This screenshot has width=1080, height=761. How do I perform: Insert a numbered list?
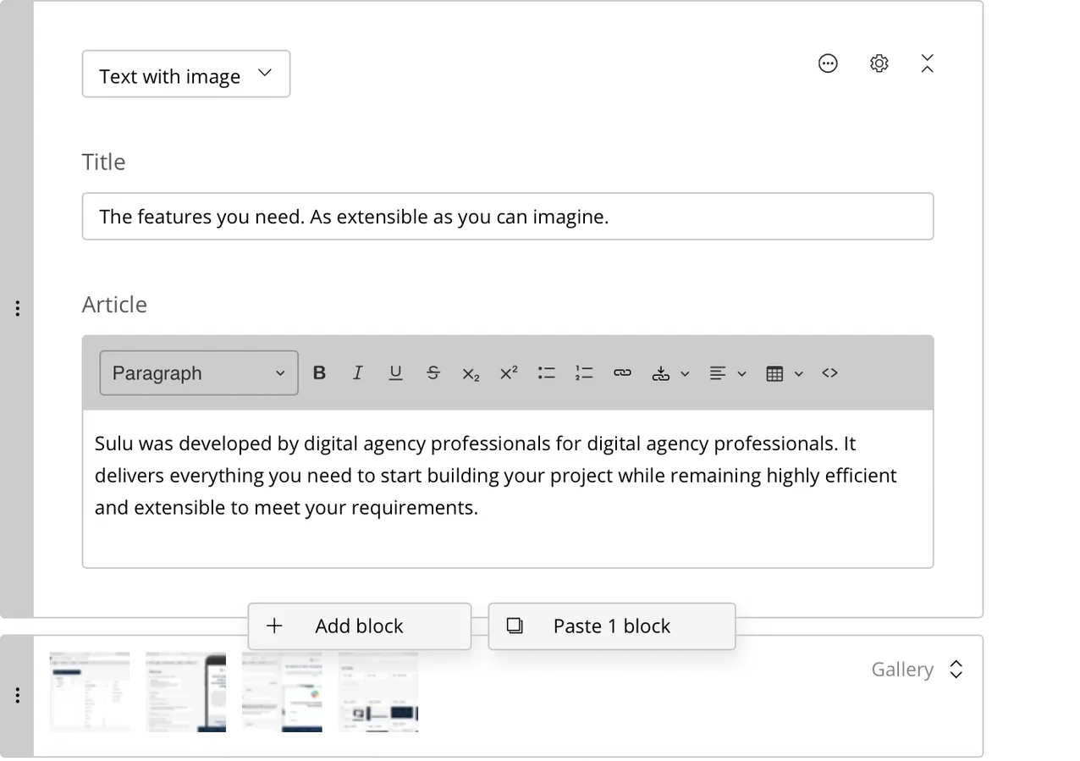tap(584, 373)
